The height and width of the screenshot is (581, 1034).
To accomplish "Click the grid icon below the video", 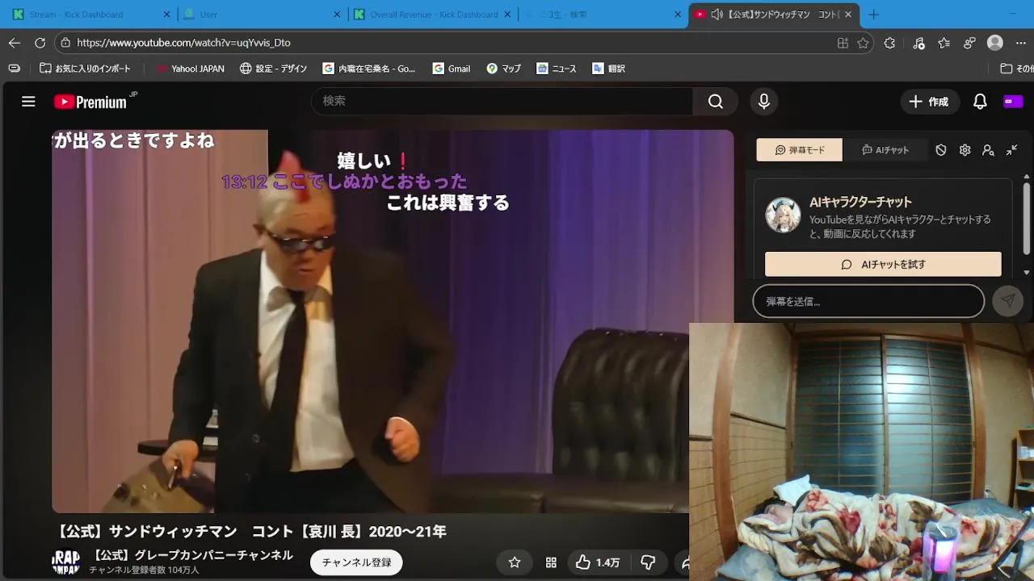I will click(x=551, y=562).
